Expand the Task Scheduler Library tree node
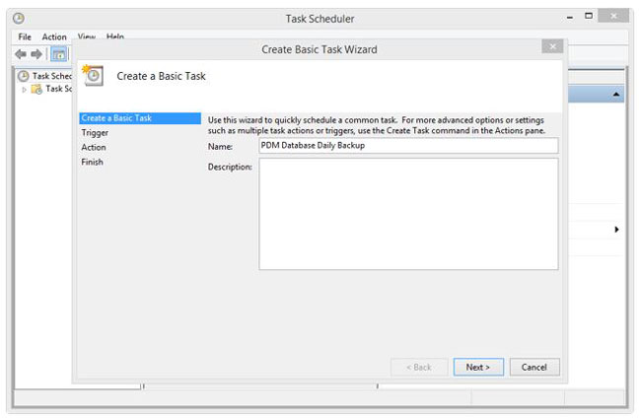641x418 pixels. (25, 89)
